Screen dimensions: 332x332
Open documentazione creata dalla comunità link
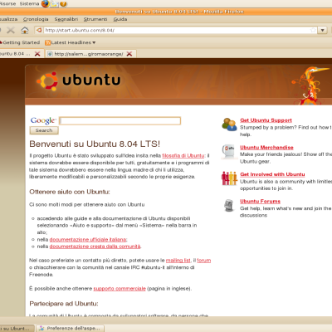(x=95, y=247)
